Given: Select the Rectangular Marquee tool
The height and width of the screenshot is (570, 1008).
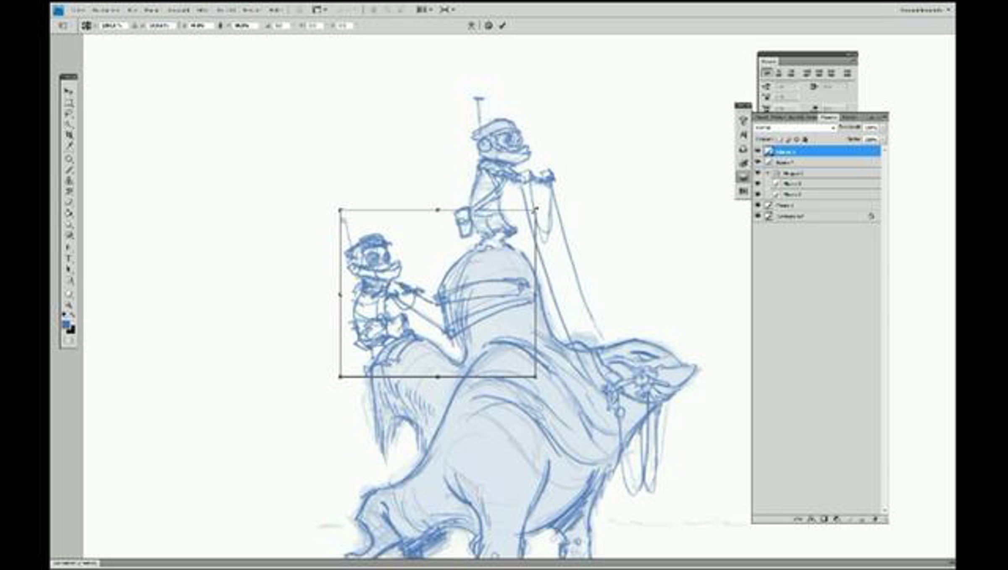Looking at the screenshot, I should (69, 102).
